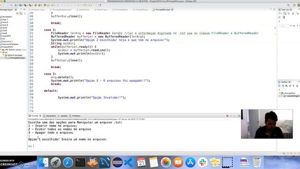Image resolution: width=300 pixels, height=169 pixels.
Task: Open the Task List tab
Action: [x=285, y=9]
